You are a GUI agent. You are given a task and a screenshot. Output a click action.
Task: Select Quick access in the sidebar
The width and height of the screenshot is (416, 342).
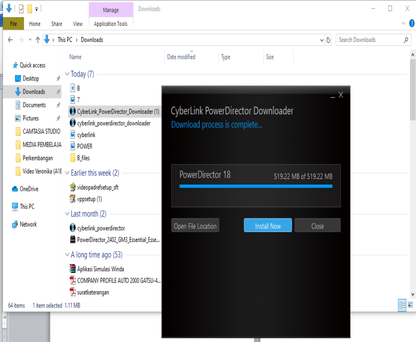pyautogui.click(x=33, y=65)
